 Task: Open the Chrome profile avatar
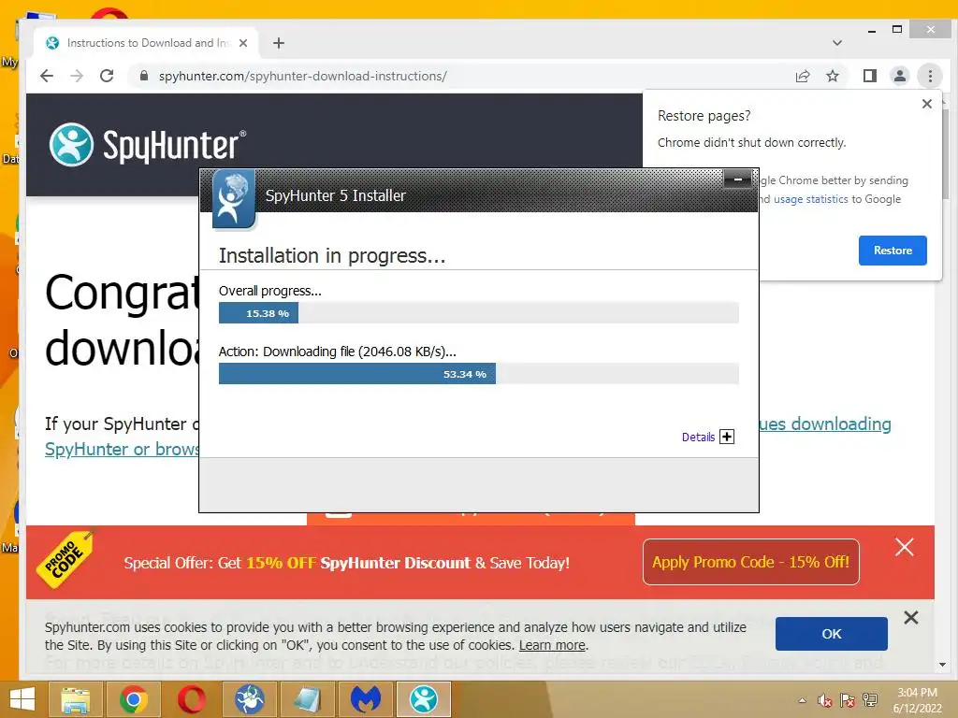click(900, 76)
